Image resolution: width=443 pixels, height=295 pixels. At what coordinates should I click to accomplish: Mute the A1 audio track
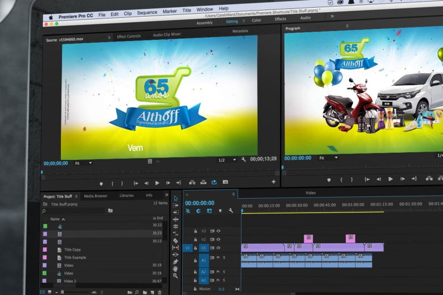click(218, 258)
